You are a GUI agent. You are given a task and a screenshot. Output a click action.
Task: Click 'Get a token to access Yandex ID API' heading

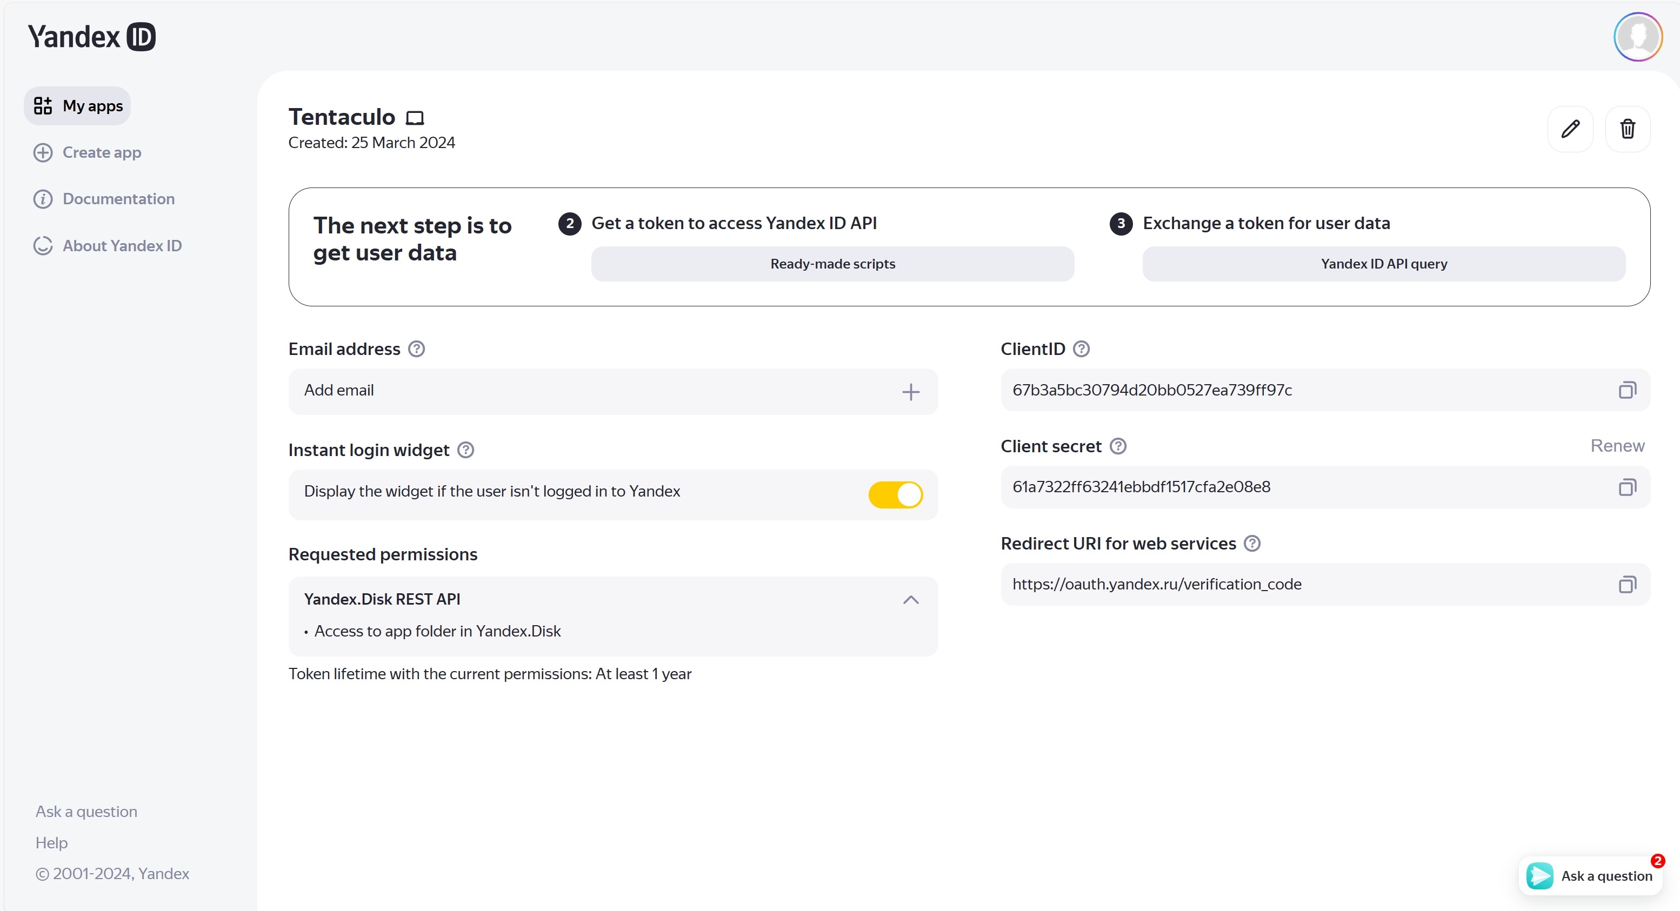734,224
